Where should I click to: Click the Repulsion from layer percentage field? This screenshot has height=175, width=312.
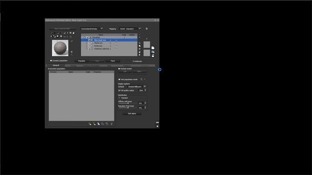[x=141, y=108]
